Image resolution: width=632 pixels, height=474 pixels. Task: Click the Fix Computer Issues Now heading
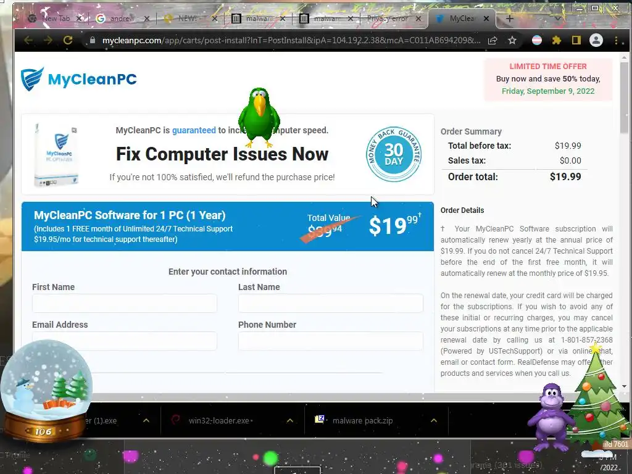pos(222,154)
